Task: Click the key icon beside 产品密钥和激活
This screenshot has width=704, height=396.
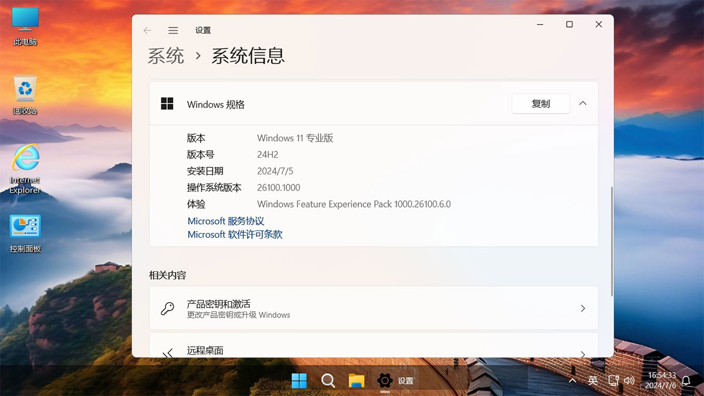Action: coord(167,308)
